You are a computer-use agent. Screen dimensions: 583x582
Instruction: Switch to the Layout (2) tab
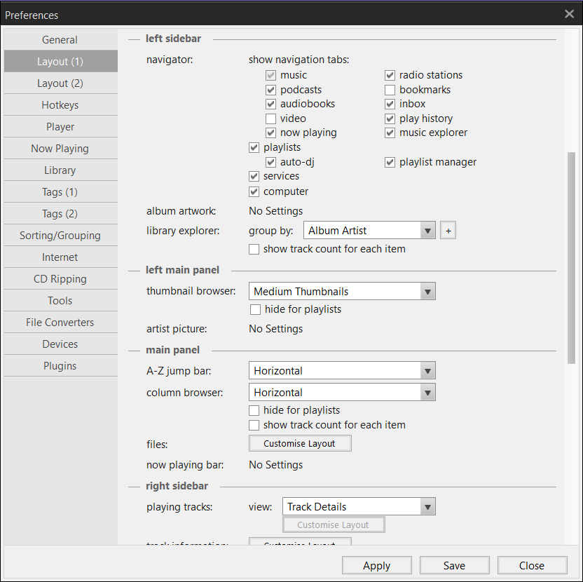pos(60,83)
